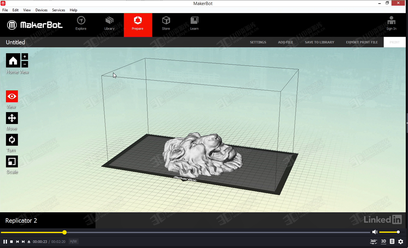Zoom in with the plus button
Viewport: 408px width, 248px height.
coord(25,56)
